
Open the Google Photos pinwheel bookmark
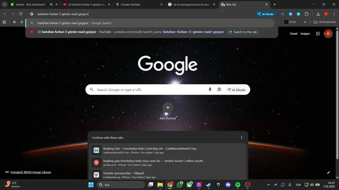pos(15,22)
